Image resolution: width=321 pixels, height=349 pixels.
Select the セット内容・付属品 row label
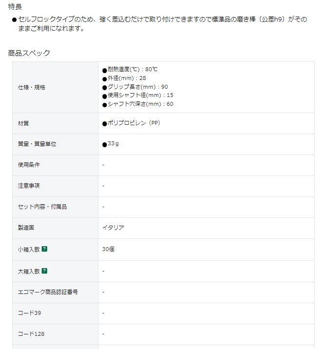(42, 207)
